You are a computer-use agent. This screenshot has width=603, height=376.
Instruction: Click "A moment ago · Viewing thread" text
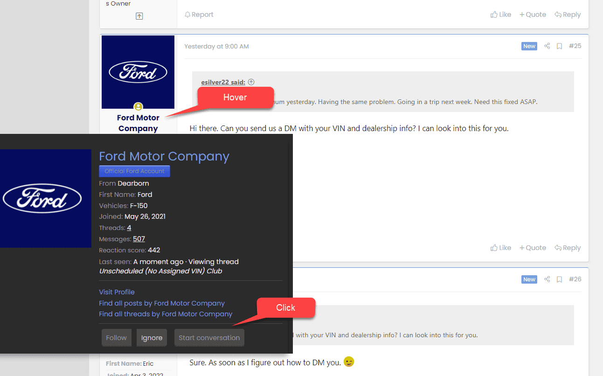click(186, 262)
